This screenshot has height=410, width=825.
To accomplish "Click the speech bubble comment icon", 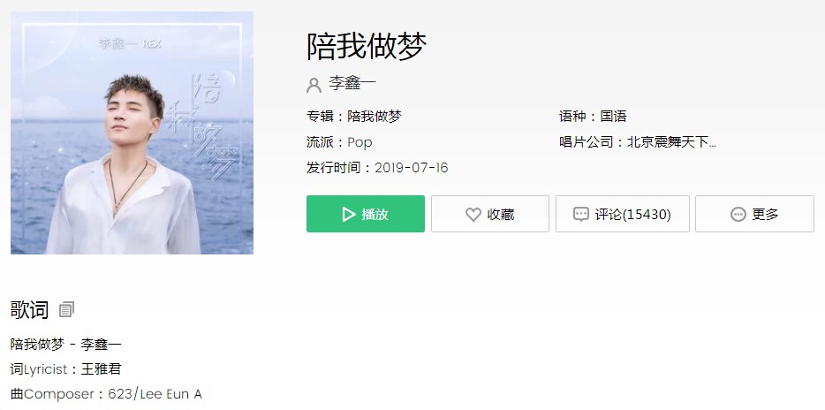I will click(581, 214).
